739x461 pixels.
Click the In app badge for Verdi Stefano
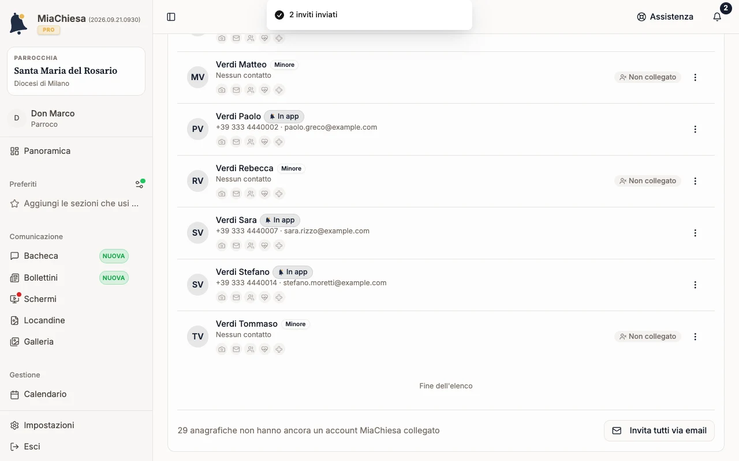click(x=293, y=272)
